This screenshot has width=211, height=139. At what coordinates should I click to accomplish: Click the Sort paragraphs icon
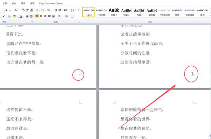click(x=72, y=10)
